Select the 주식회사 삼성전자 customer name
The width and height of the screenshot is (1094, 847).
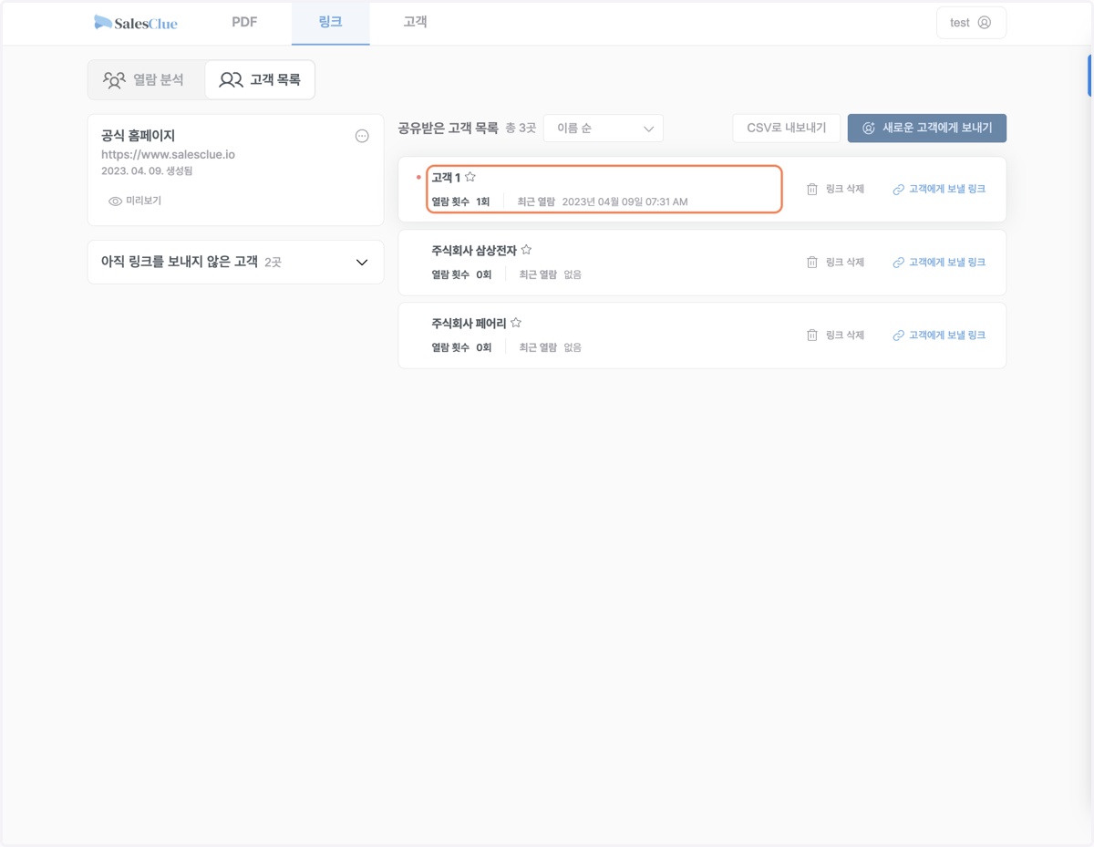[474, 251]
